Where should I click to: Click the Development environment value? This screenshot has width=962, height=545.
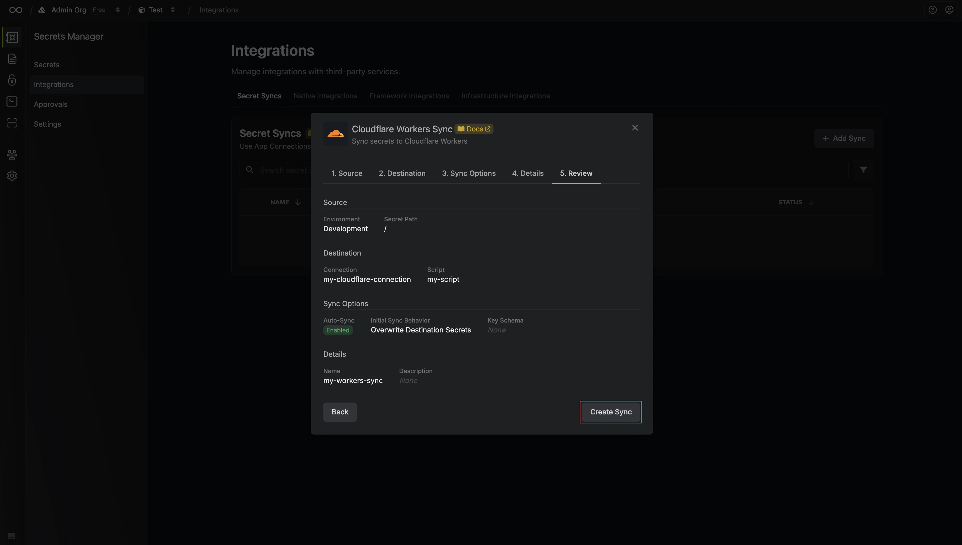click(x=346, y=229)
